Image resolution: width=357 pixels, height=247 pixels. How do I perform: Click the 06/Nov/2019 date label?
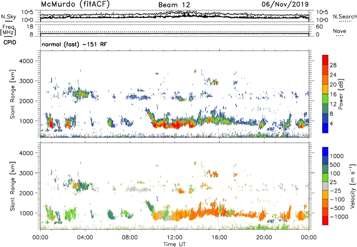(285, 4)
